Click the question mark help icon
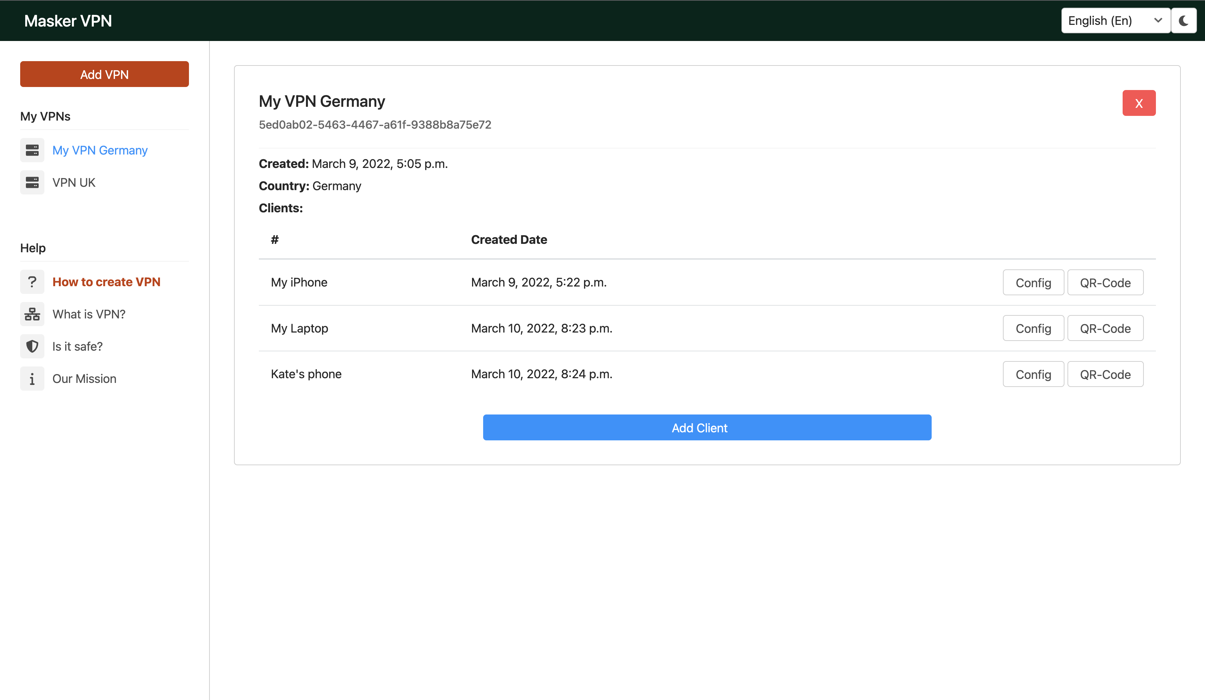The height and width of the screenshot is (700, 1205). pos(32,282)
